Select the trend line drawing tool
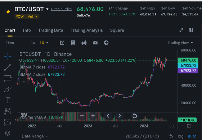This screenshot has width=202, height=140. (x=8, y=67)
